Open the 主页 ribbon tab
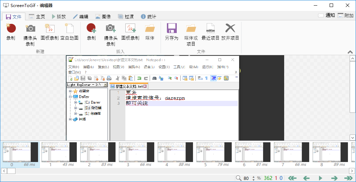356x182 pixels. [37, 17]
